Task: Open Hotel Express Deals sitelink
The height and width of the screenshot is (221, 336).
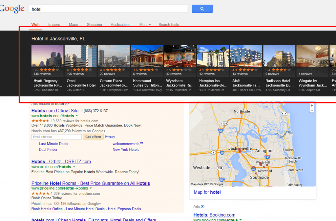Action: pos(124,209)
